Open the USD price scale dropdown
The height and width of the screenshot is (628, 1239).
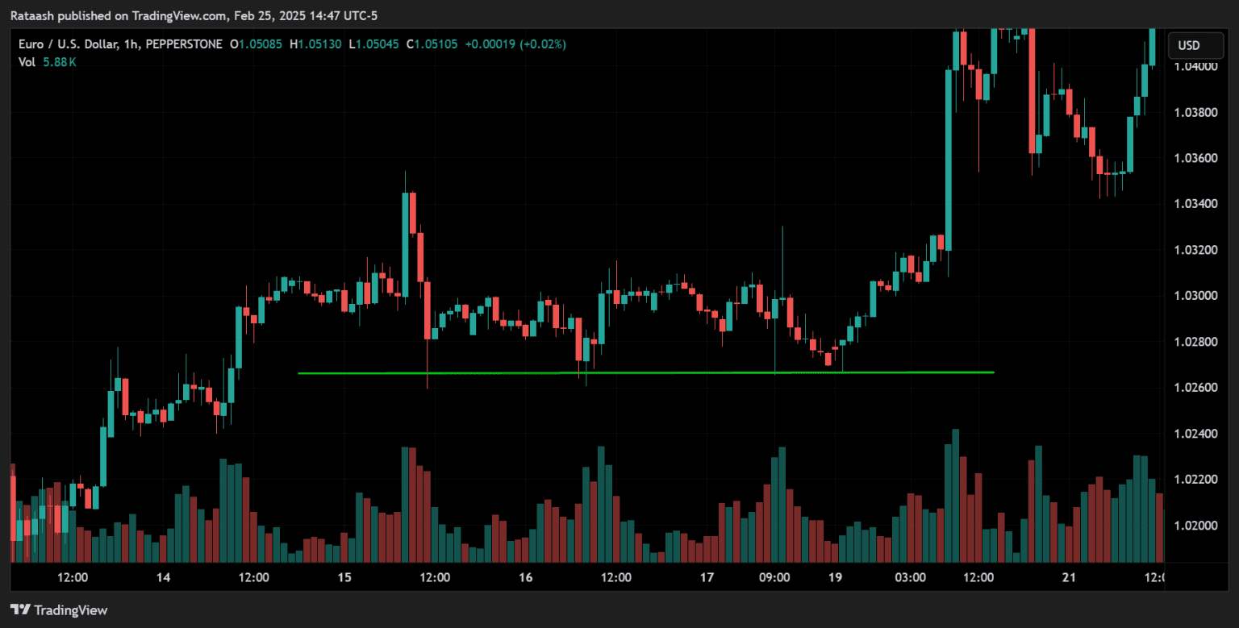[1195, 45]
